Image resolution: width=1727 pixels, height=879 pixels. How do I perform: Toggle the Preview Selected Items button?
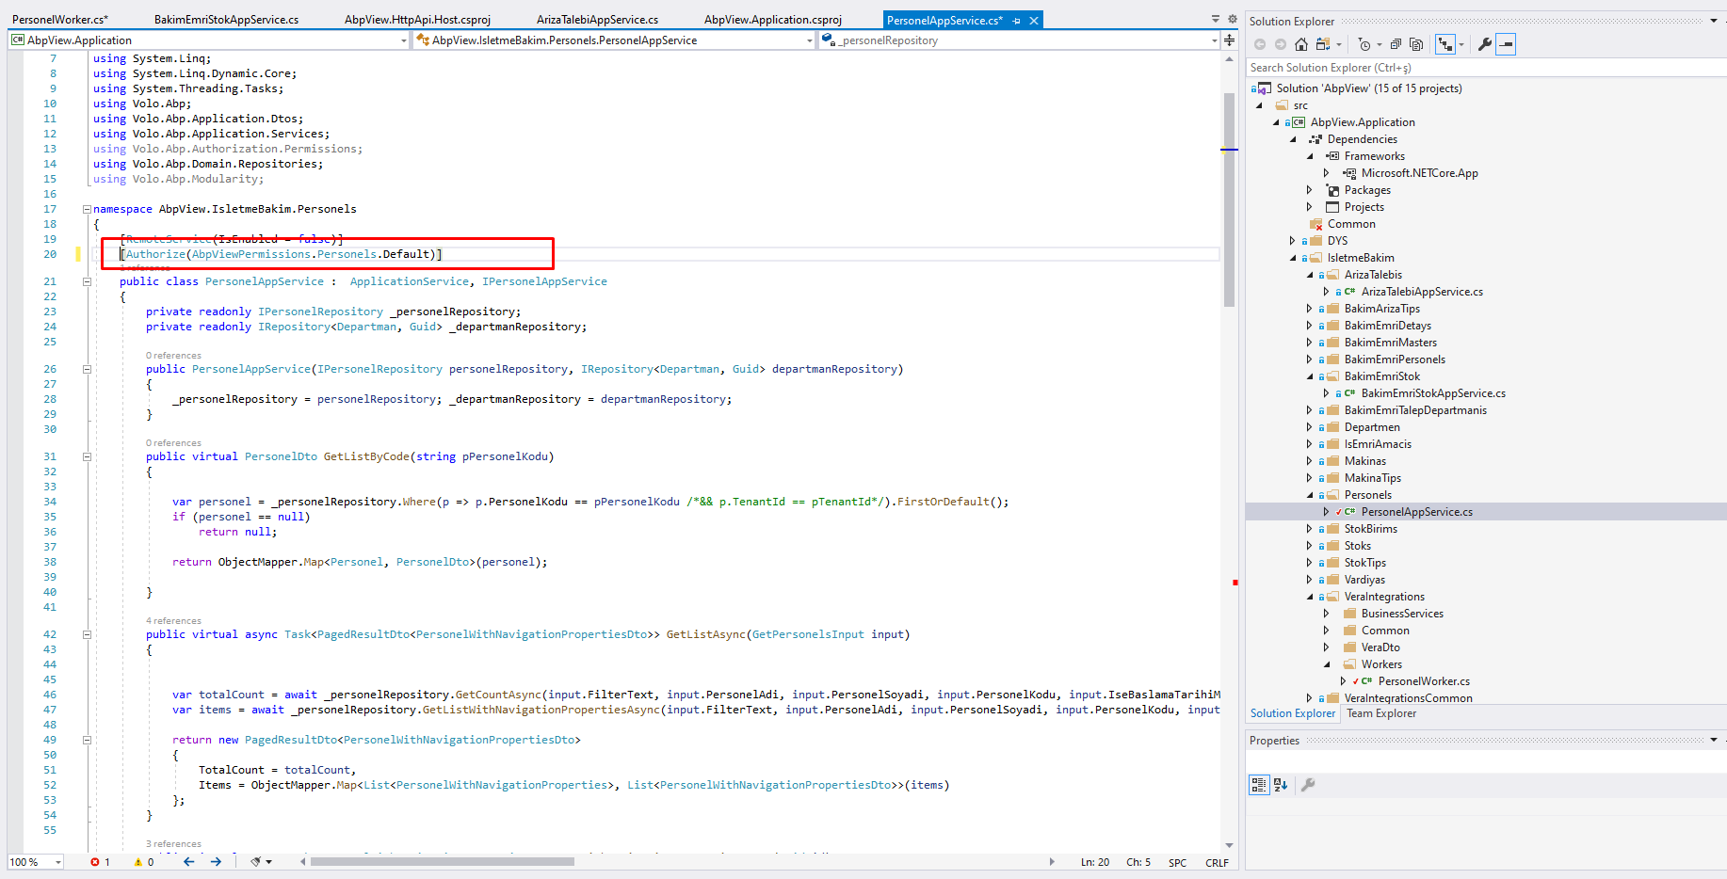pyautogui.click(x=1506, y=44)
